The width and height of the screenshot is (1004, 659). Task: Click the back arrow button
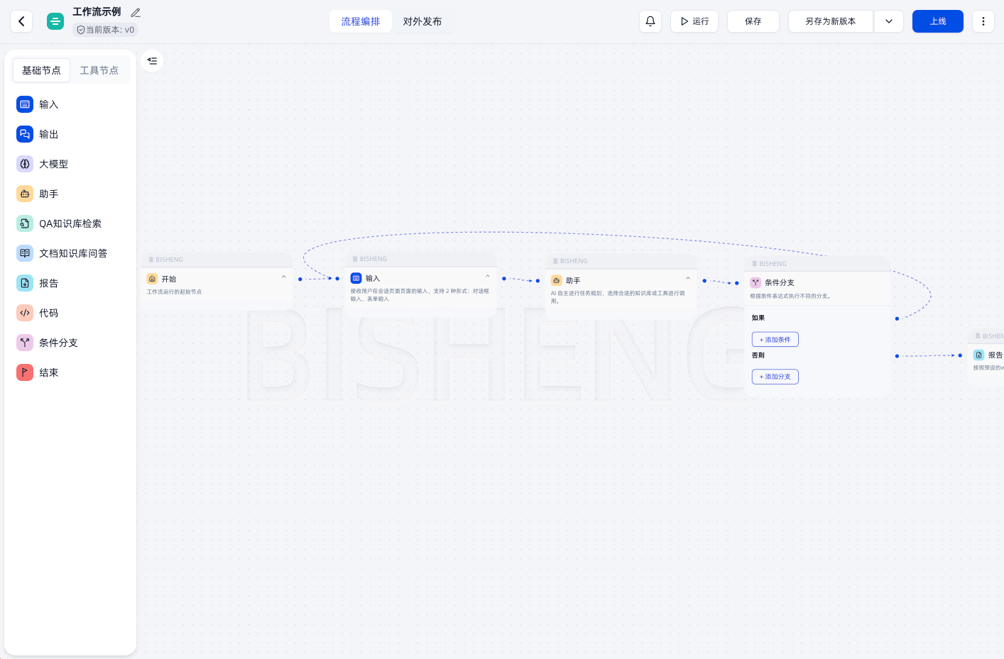[21, 21]
